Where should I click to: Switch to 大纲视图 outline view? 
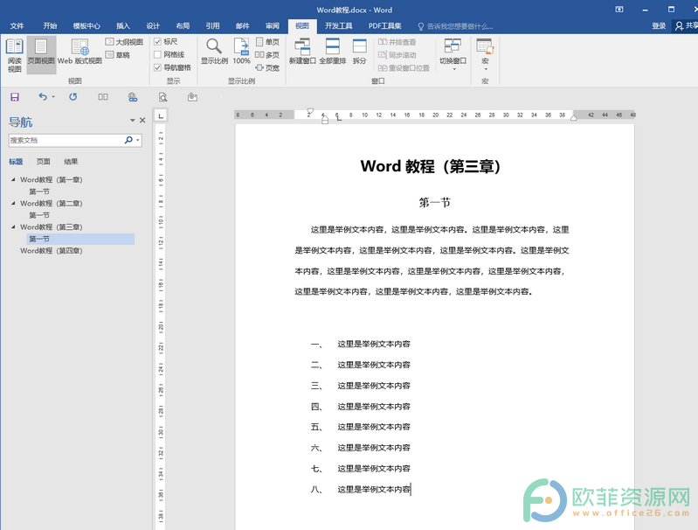coord(124,42)
